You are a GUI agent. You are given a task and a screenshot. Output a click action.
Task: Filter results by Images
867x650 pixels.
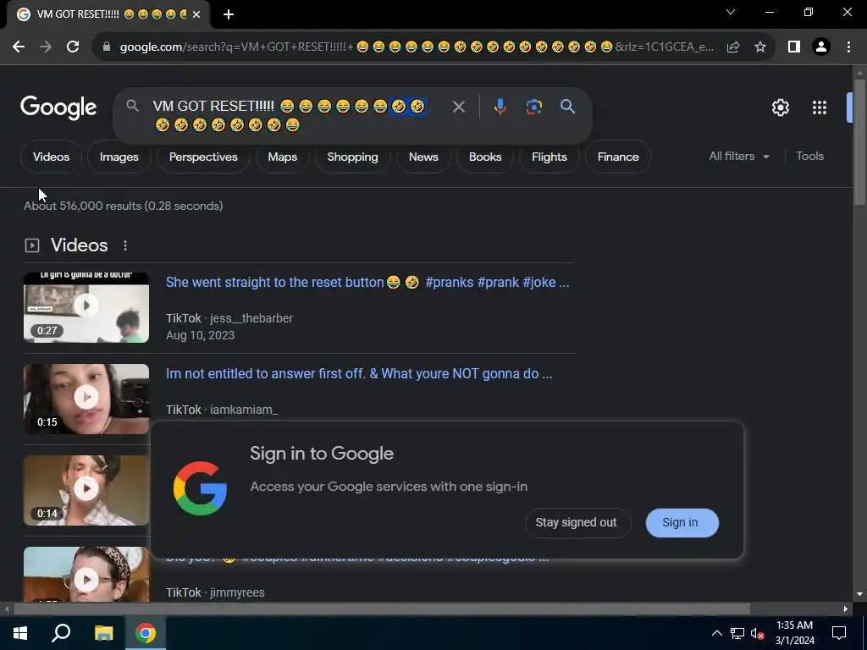point(119,157)
